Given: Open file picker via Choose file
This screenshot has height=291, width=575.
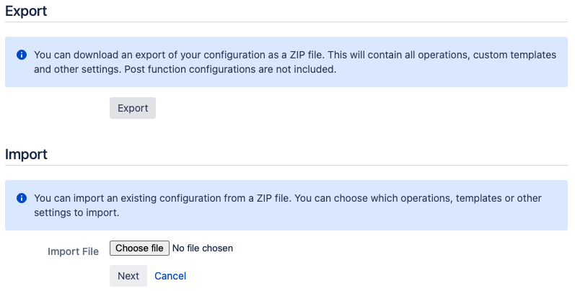Looking at the screenshot, I should 139,249.
